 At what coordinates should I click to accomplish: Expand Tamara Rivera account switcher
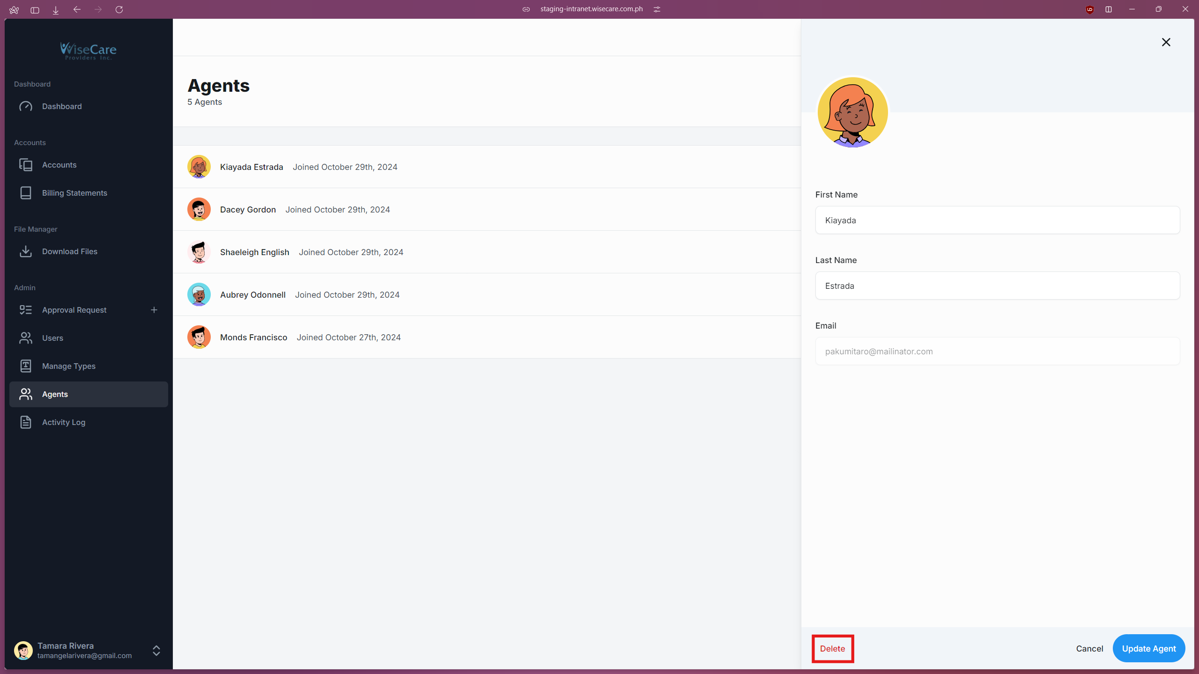pyautogui.click(x=156, y=650)
